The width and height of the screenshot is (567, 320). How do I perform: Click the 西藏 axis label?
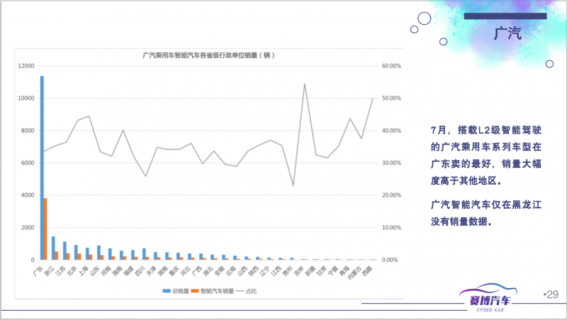[x=367, y=271]
